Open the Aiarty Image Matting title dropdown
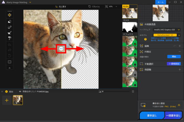 pyautogui.click(x=30, y=2)
